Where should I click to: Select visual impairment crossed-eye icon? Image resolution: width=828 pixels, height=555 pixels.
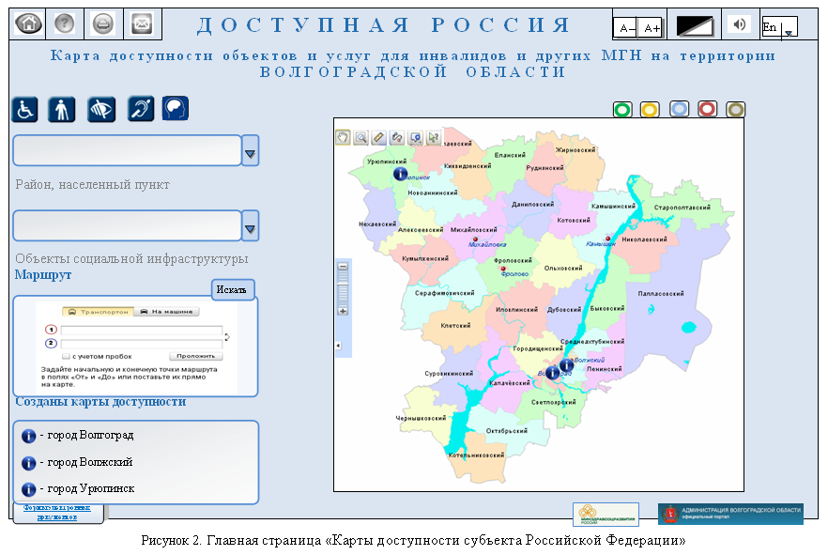click(101, 110)
